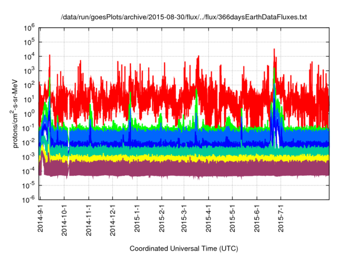Viewport: 363px width, 254px height.
Task: Click the y-axis label protons/cm²-s-sr-MeV
Action: tap(14, 113)
